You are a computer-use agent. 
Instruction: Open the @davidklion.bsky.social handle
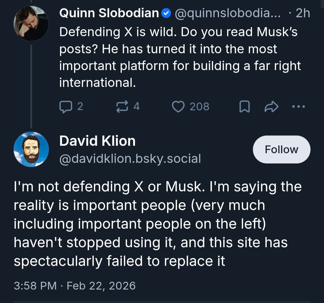[x=130, y=159]
